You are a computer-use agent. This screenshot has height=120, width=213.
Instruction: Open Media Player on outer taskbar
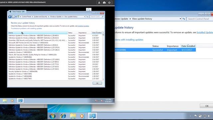(82, 116)
